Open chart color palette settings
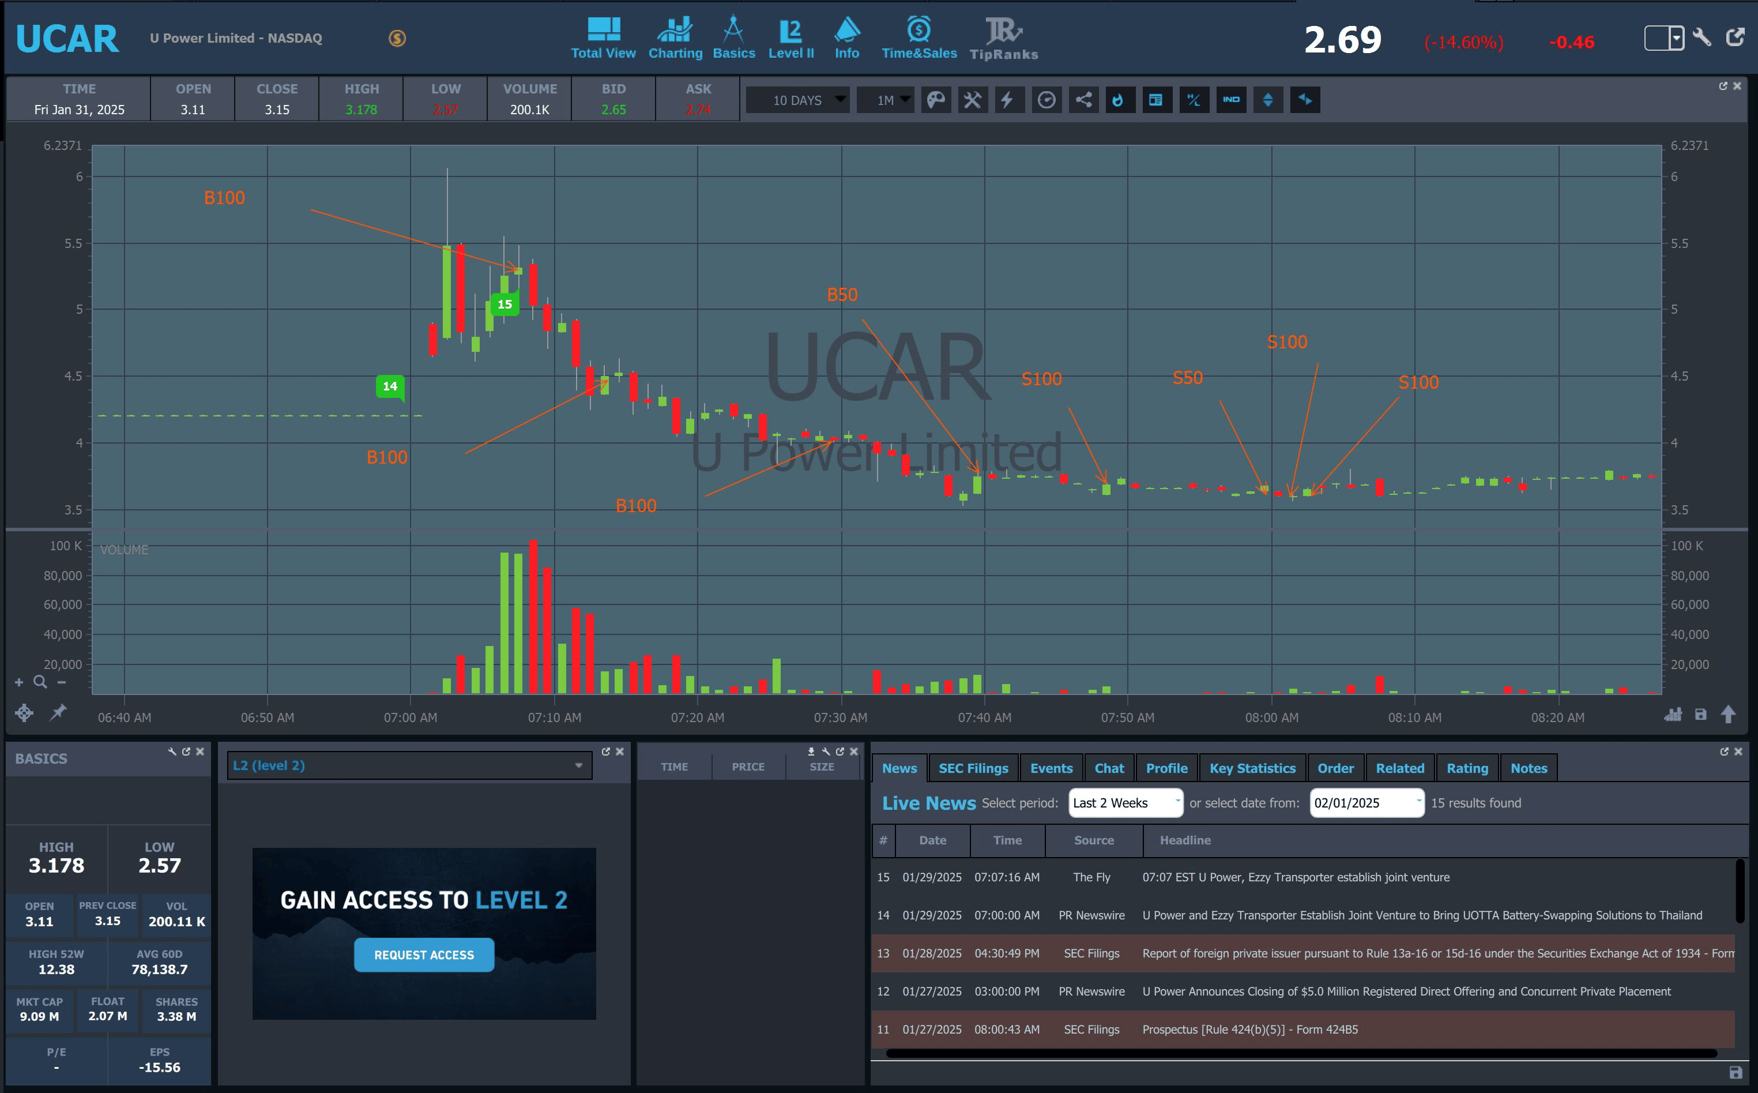Image resolution: width=1758 pixels, height=1093 pixels. click(936, 100)
